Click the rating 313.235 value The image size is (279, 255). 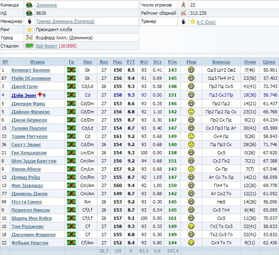(198, 13)
